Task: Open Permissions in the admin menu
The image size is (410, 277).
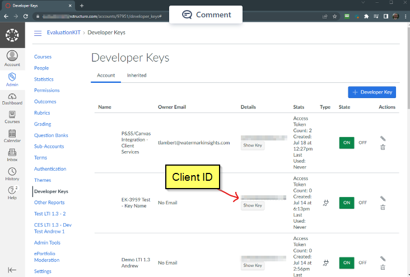Action: pos(46,90)
